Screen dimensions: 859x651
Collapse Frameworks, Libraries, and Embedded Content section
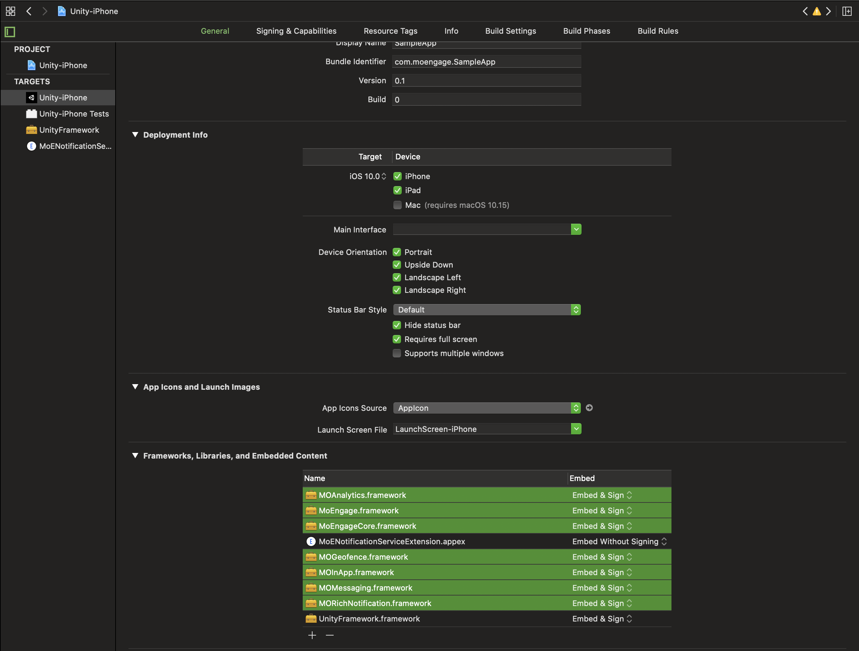135,455
